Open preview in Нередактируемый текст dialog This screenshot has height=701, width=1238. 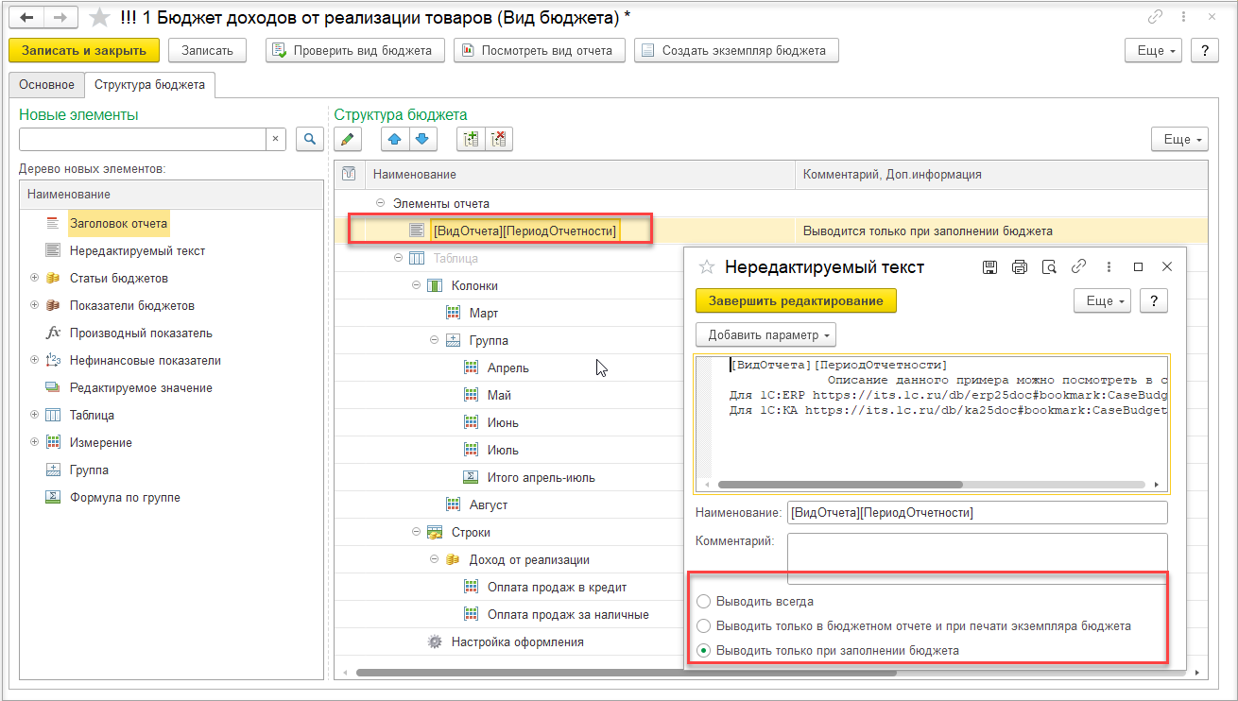click(x=1048, y=267)
